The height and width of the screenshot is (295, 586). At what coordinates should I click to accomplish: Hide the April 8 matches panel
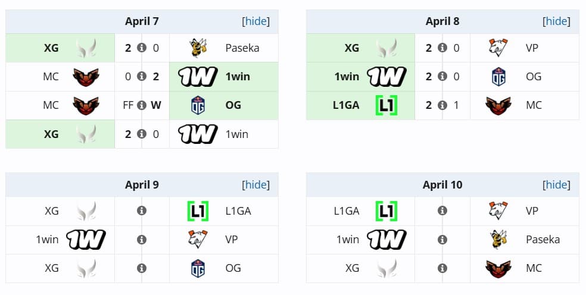click(556, 21)
